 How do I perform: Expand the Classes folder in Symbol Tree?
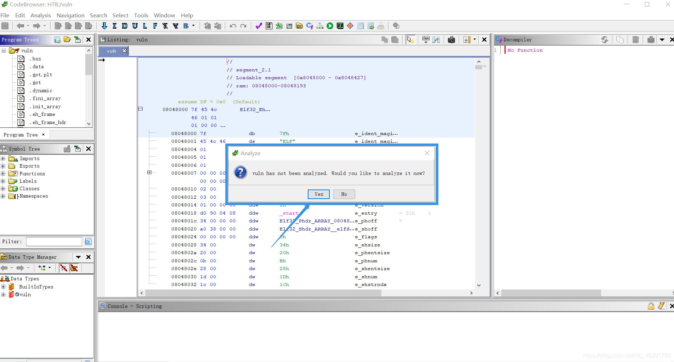coord(3,188)
